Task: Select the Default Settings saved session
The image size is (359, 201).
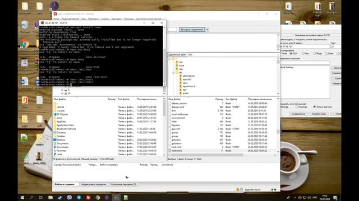Action: 287,68
